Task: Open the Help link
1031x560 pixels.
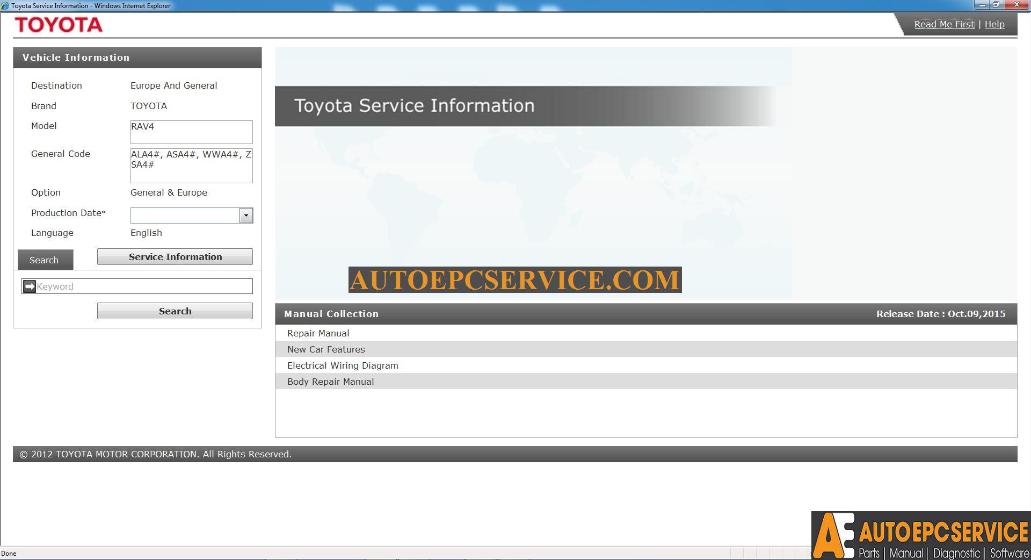Action: (994, 24)
